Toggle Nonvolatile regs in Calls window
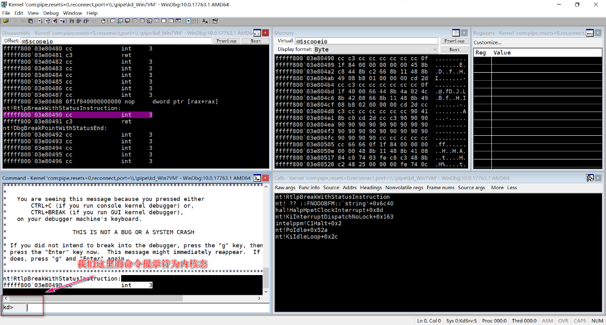 tap(405, 188)
